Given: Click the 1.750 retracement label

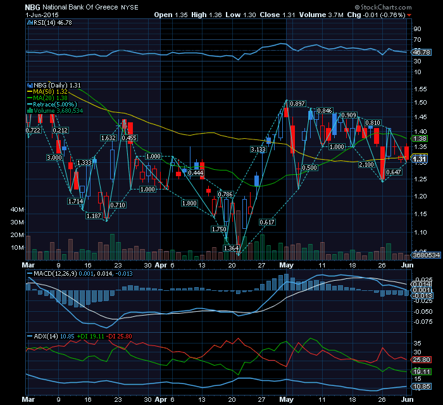Looking at the screenshot, I should tap(219, 229).
